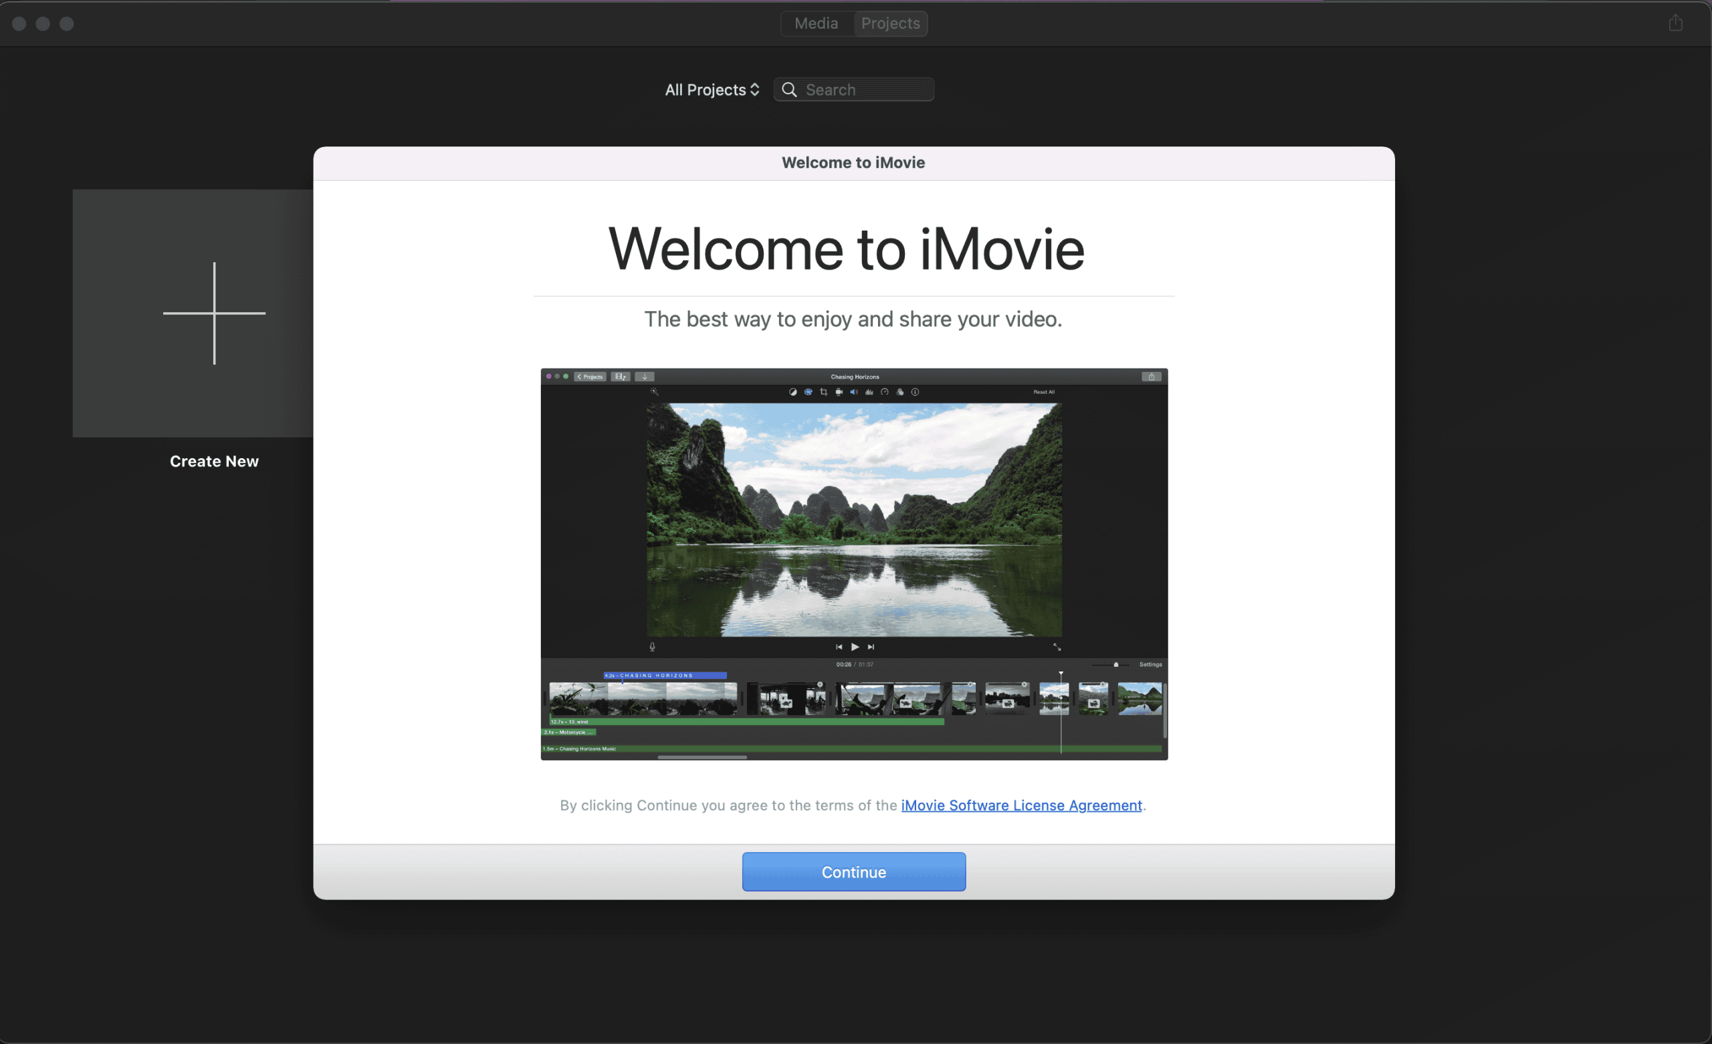
Task: Click the blue color palette correction icon
Action: point(808,392)
